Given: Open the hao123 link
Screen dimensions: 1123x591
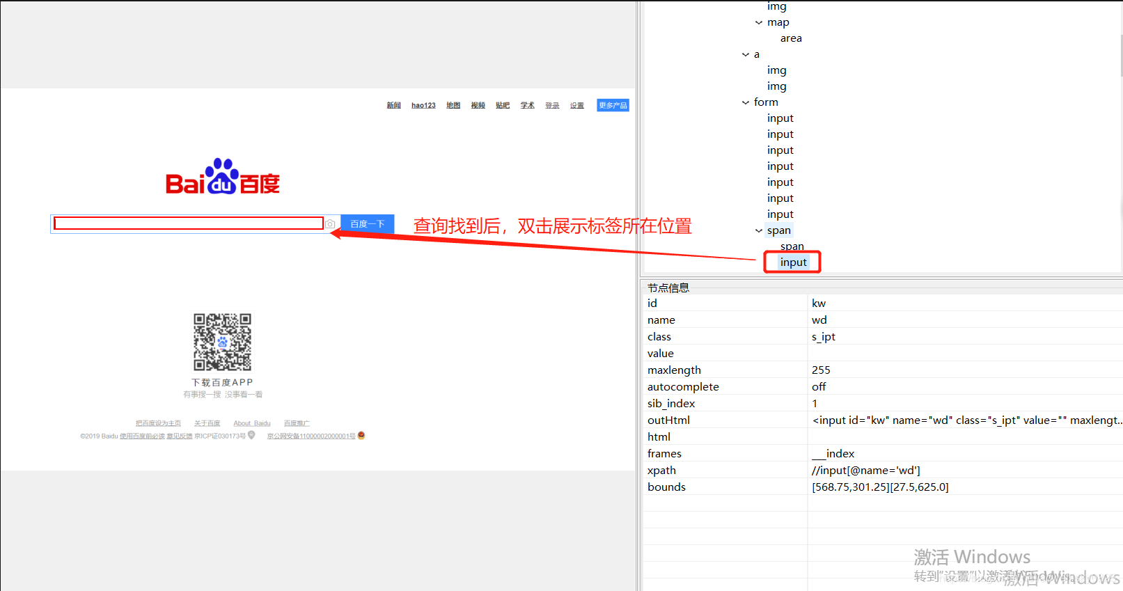Looking at the screenshot, I should pos(423,106).
